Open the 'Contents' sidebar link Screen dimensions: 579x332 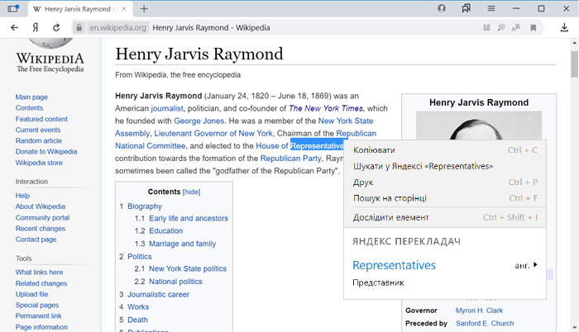[29, 107]
